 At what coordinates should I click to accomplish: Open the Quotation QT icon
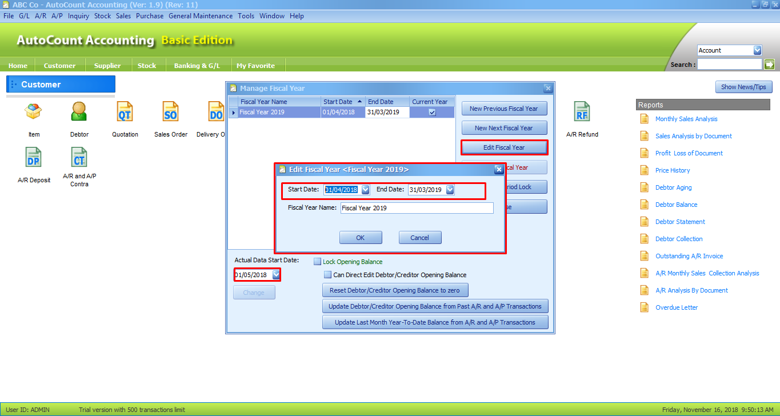[125, 112]
